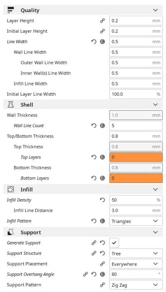Click the Infill Line Distance input field
This screenshot has width=166, height=292.
pyautogui.click(x=136, y=210)
